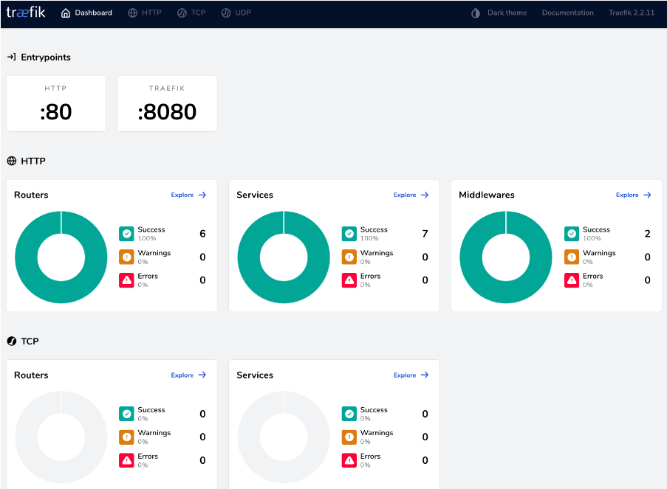Screen dimensions: 667x489
Task: Switch to the UDP tab
Action: 236,13
